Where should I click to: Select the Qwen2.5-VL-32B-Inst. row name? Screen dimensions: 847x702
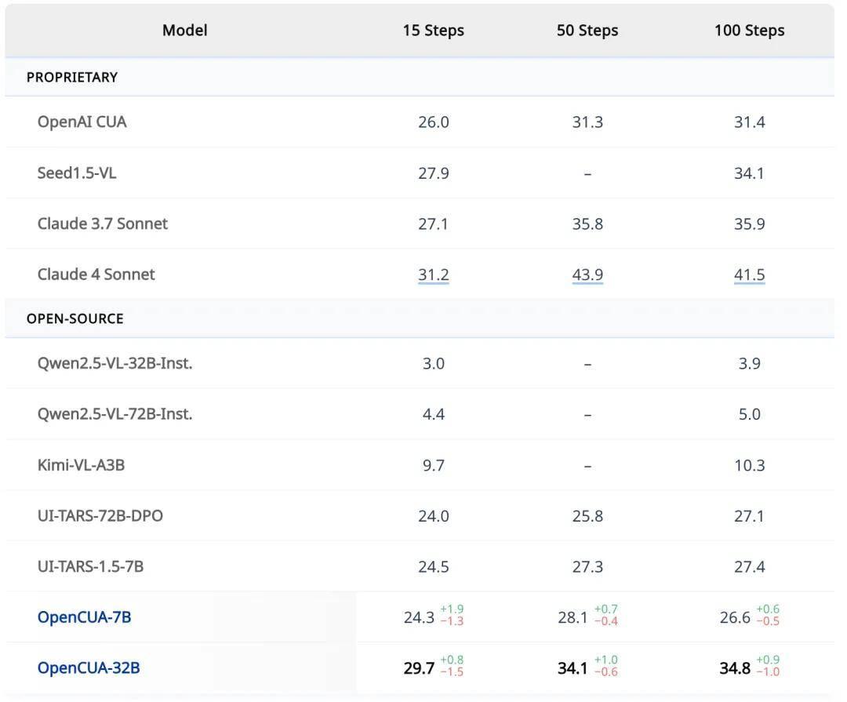[x=115, y=363]
